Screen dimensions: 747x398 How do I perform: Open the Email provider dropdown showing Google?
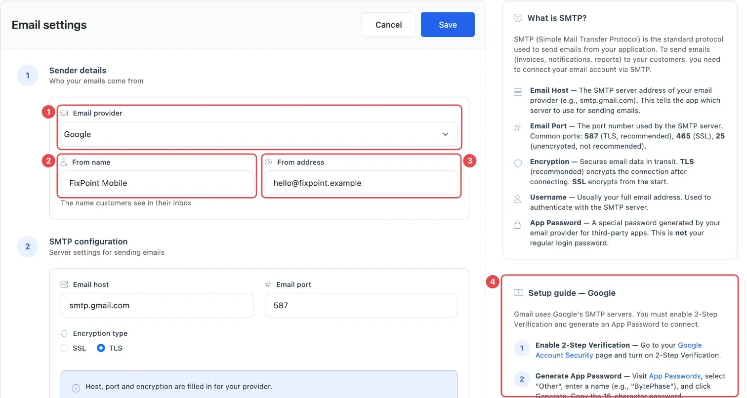point(259,134)
